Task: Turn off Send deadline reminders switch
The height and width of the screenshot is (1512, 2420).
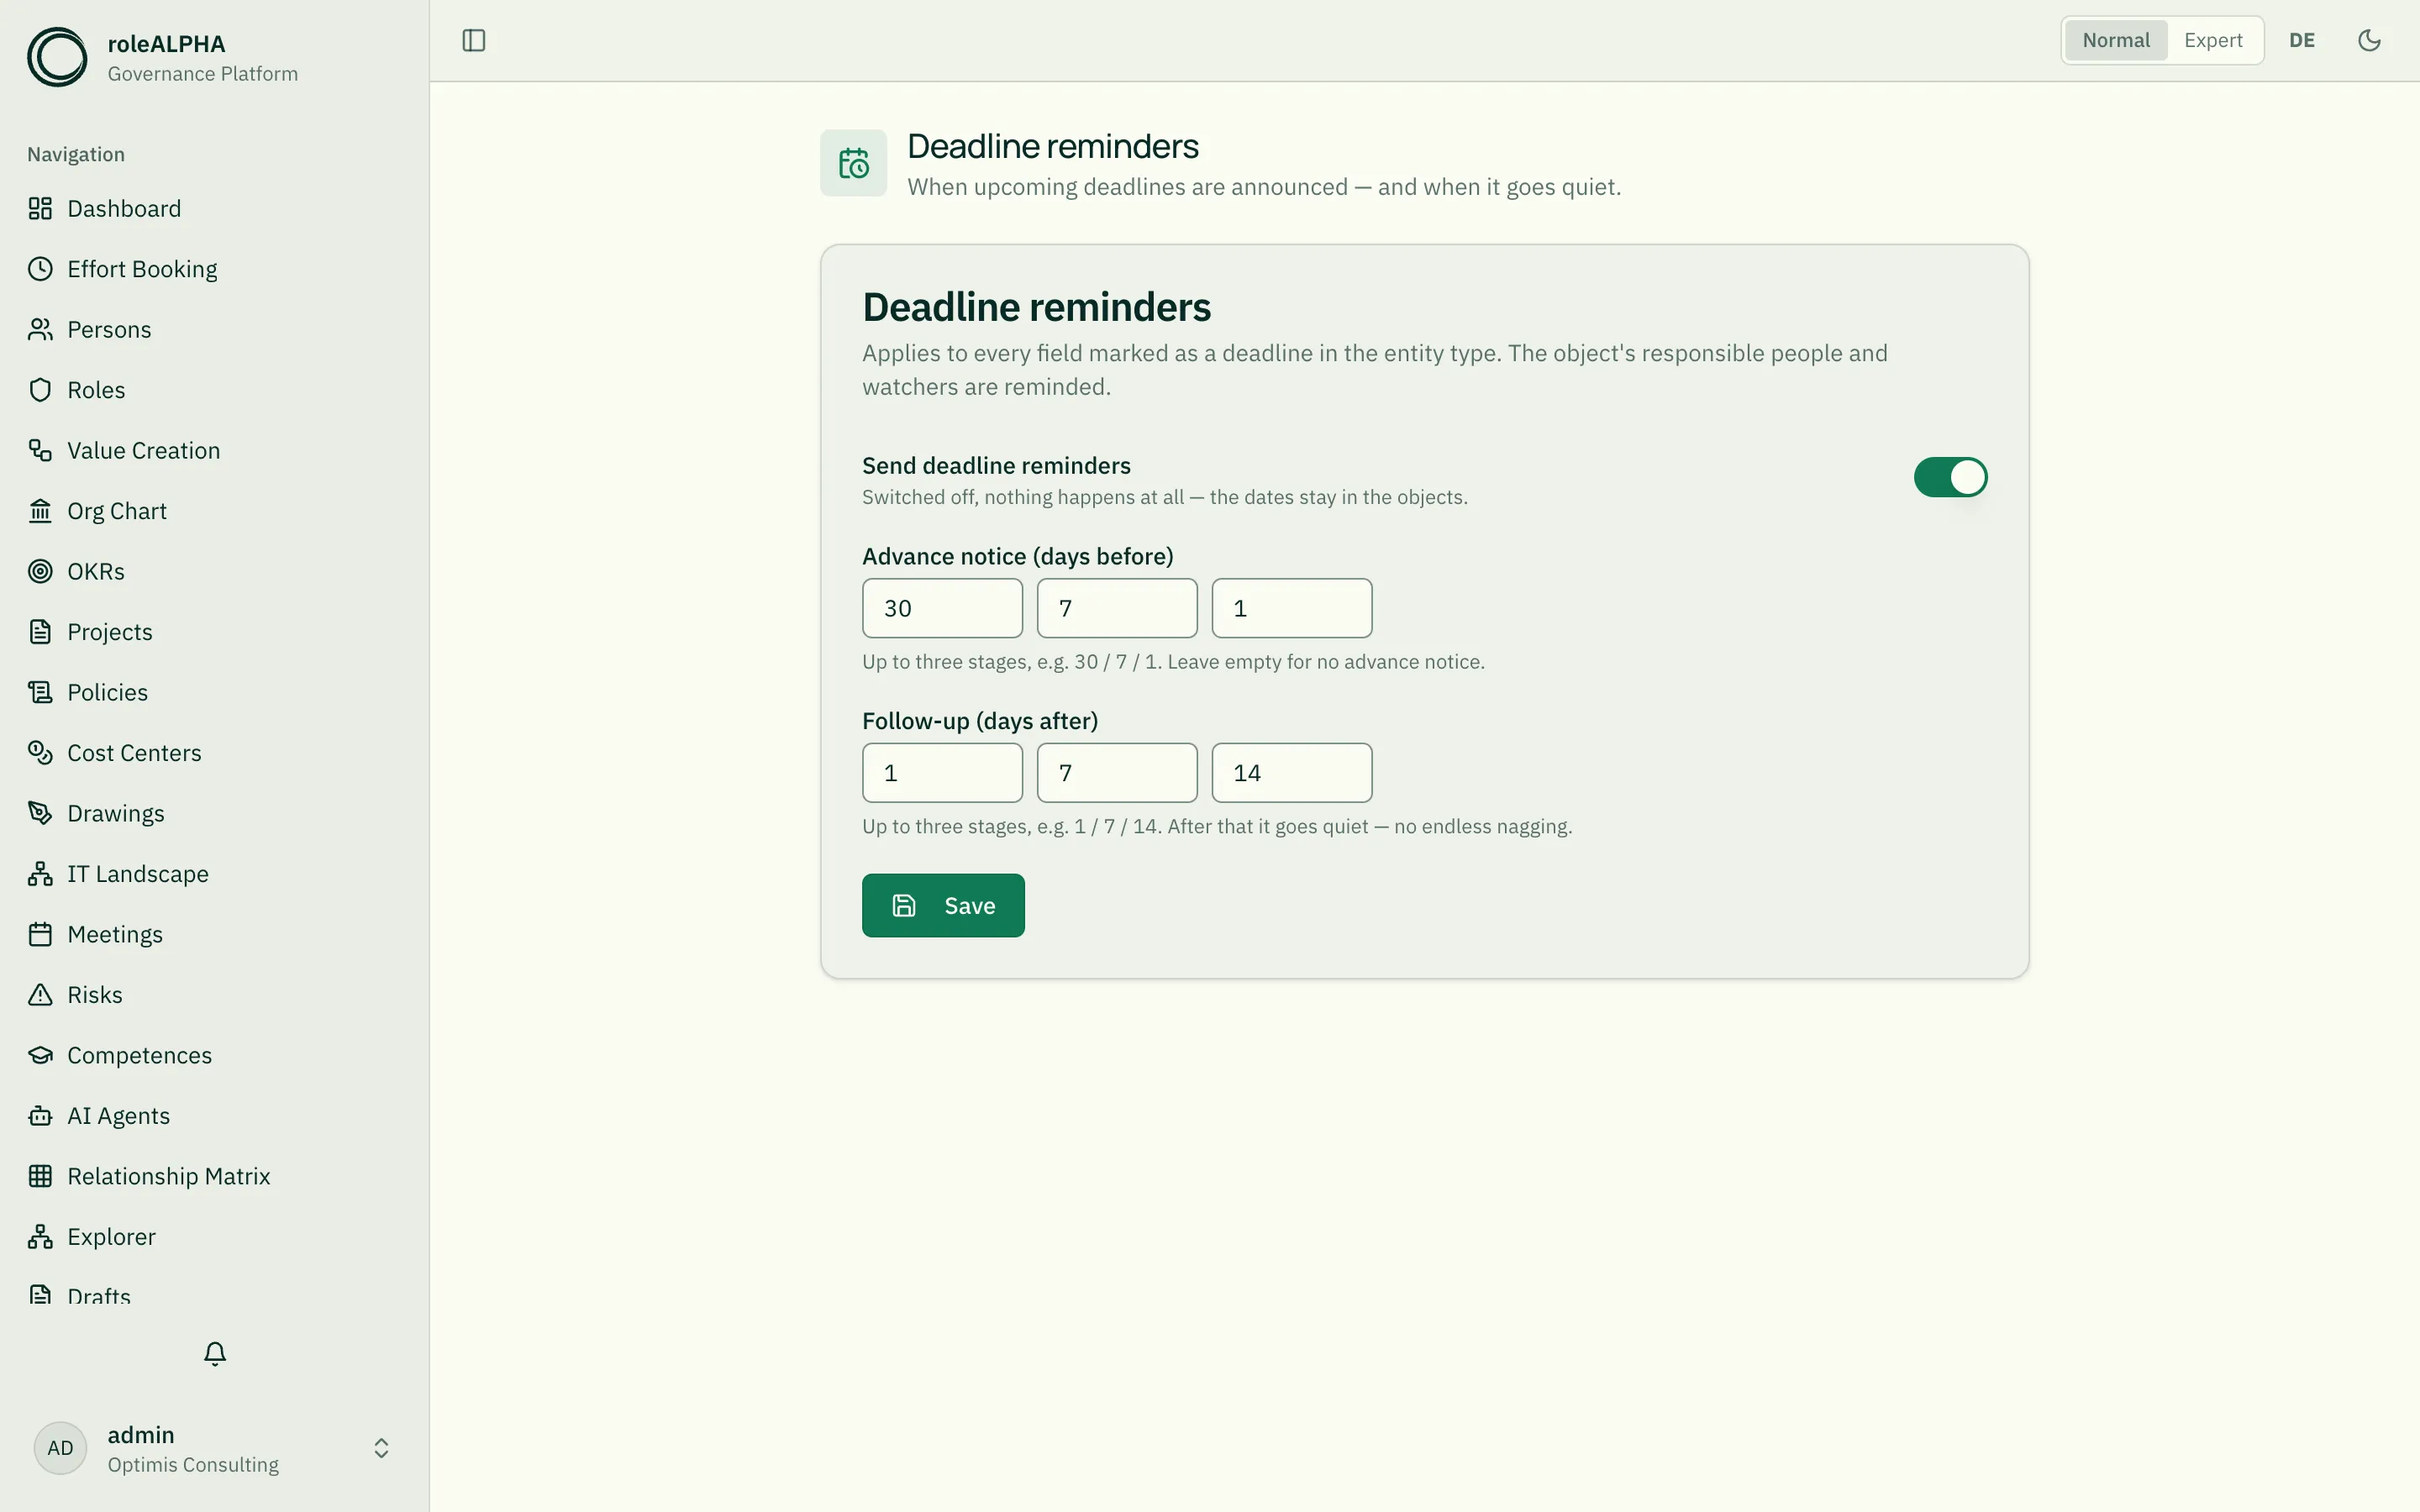Action: [1950, 477]
